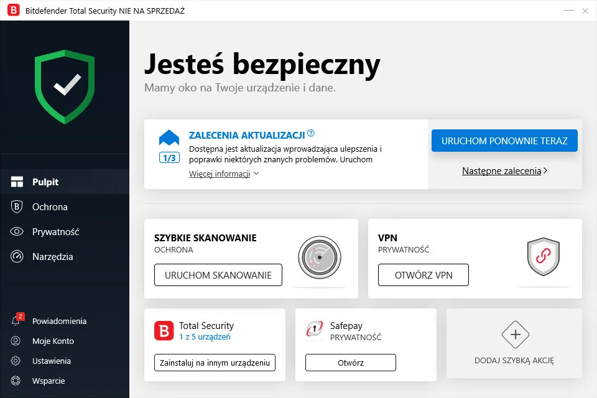The height and width of the screenshot is (398, 597).
Task: Click Zainstaluj na innym urządzeniu
Action: (214, 363)
